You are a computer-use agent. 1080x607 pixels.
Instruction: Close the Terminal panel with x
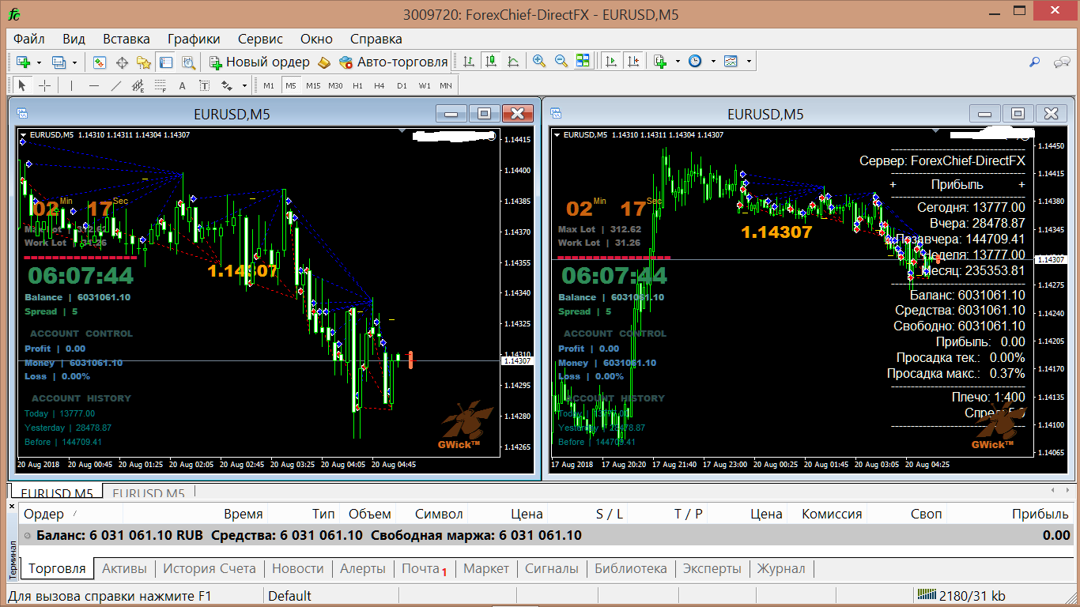coord(12,506)
